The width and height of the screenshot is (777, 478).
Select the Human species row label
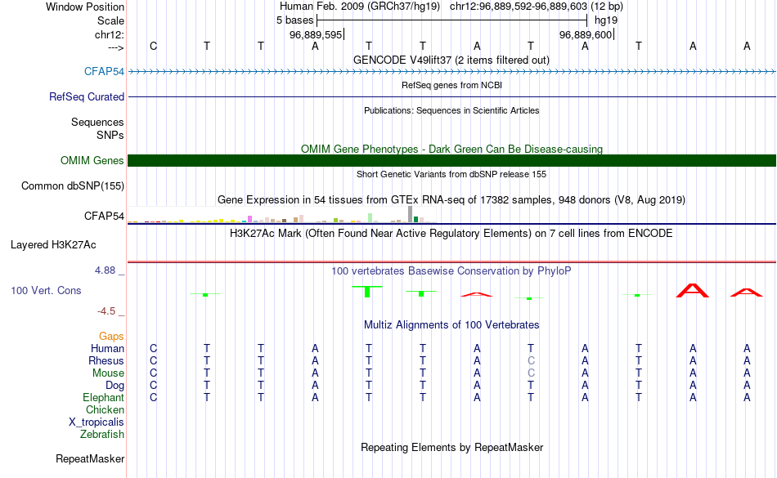coord(107,348)
